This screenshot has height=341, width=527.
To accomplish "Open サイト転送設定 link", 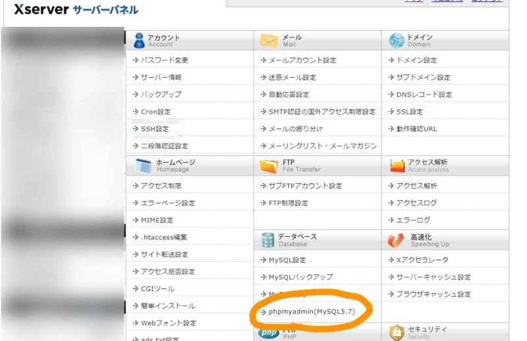I will 164,254.
